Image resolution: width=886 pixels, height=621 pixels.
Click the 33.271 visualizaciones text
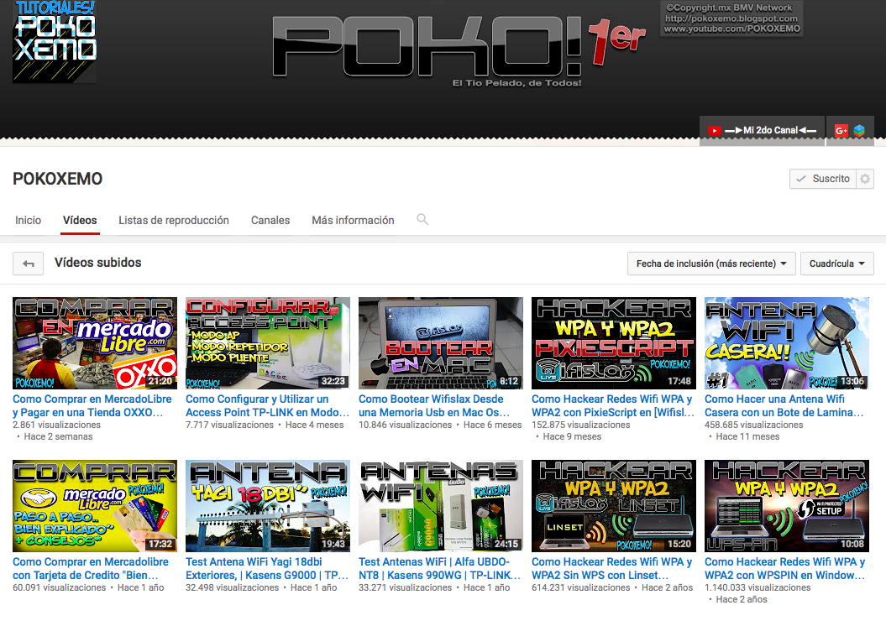(x=405, y=587)
